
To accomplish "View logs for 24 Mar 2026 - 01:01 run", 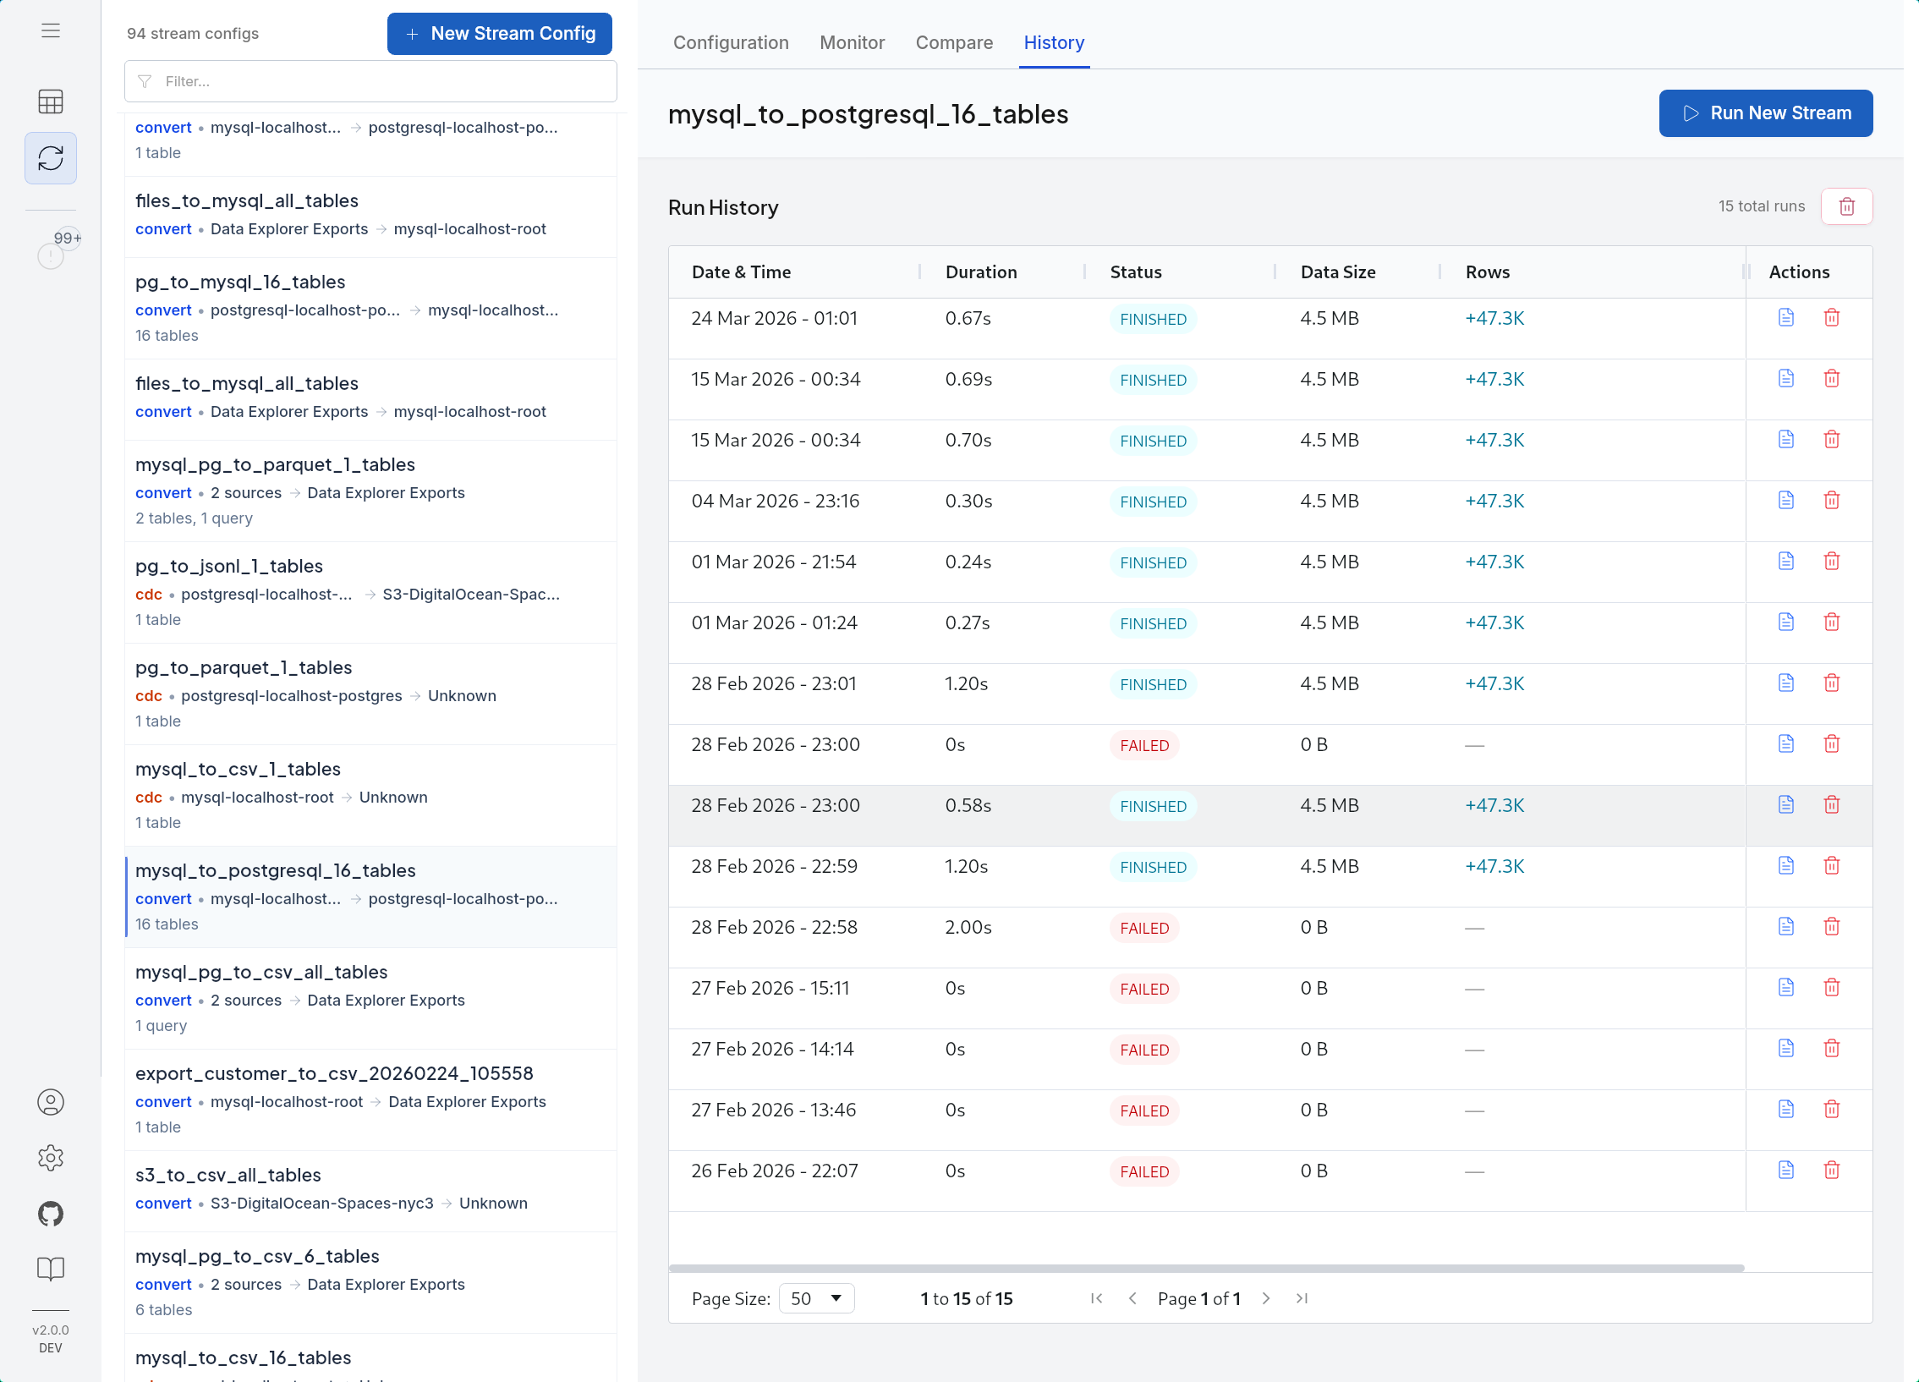I will tap(1786, 318).
